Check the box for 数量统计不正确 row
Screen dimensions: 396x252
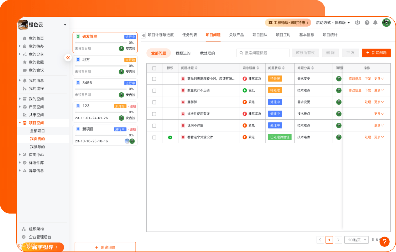(x=154, y=91)
